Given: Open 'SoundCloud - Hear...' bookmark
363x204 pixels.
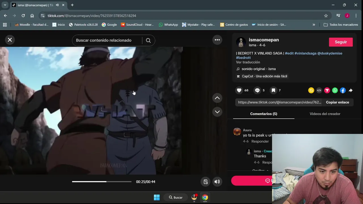Looking at the screenshot, I should click(137, 25).
